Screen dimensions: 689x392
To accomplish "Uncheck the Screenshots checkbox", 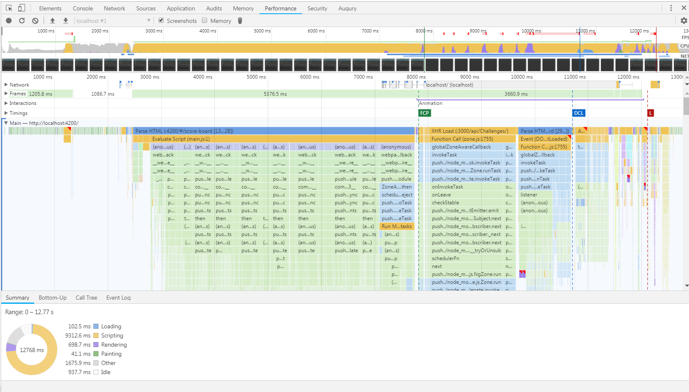I will tap(161, 20).
